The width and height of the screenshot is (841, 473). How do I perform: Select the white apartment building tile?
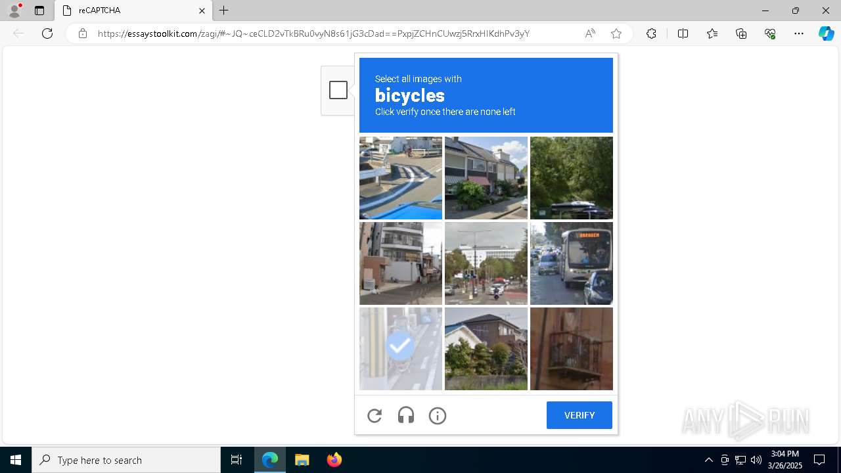pyautogui.click(x=401, y=263)
